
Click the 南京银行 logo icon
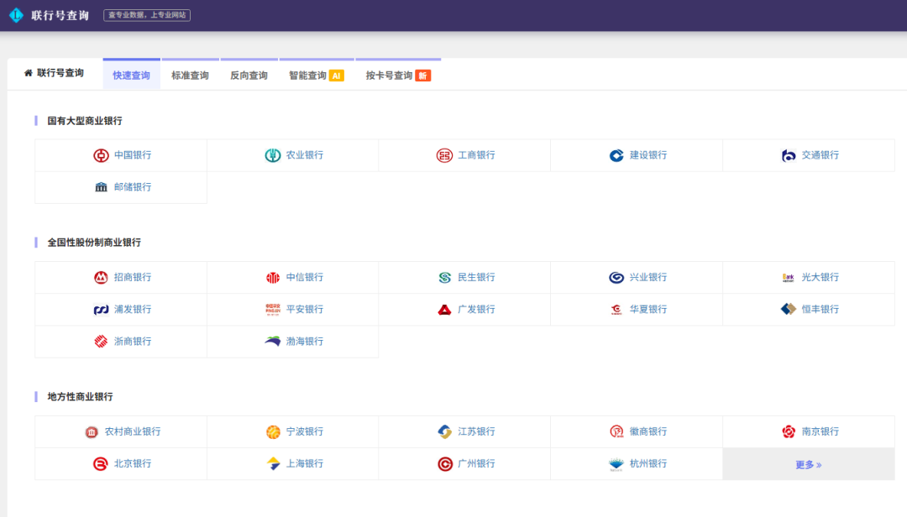pyautogui.click(x=789, y=432)
